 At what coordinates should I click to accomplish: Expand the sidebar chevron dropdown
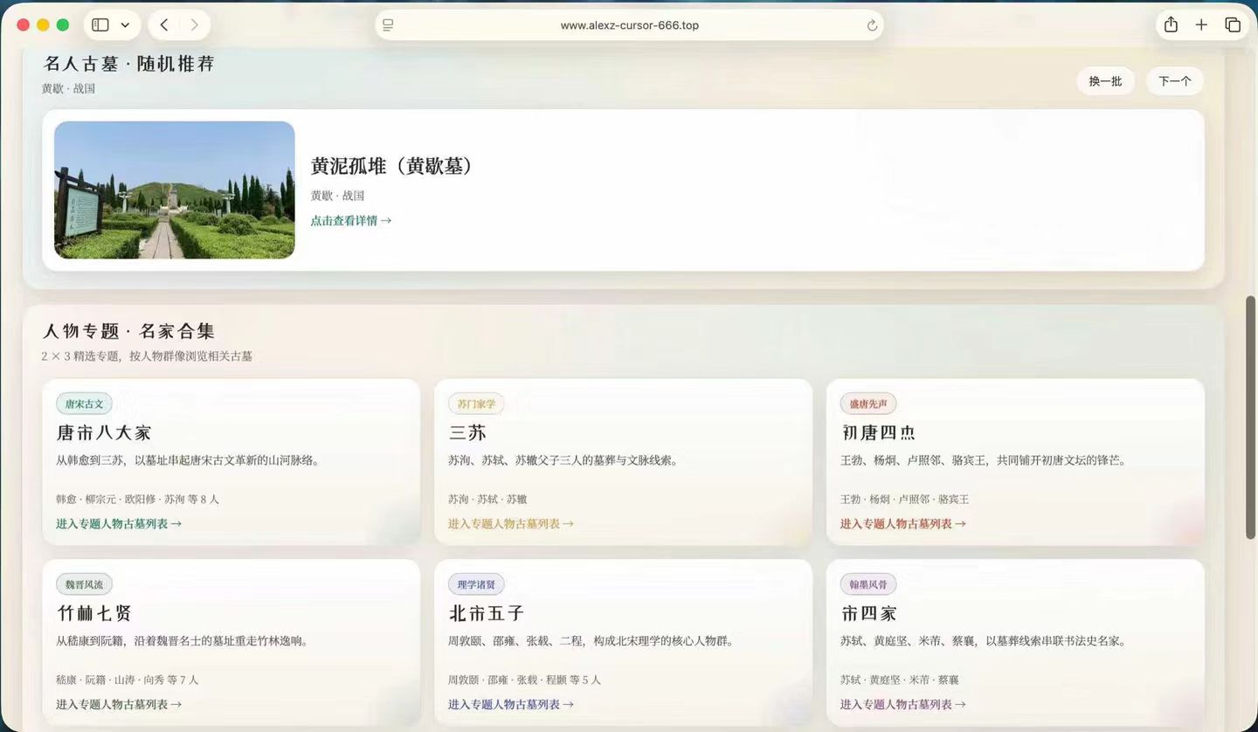tap(124, 25)
